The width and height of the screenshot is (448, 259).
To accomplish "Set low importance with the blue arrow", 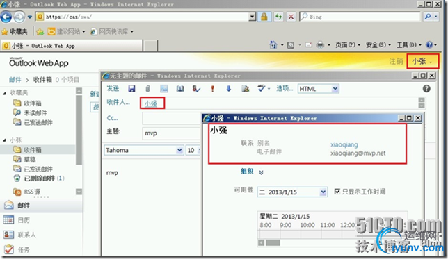I will (229, 89).
